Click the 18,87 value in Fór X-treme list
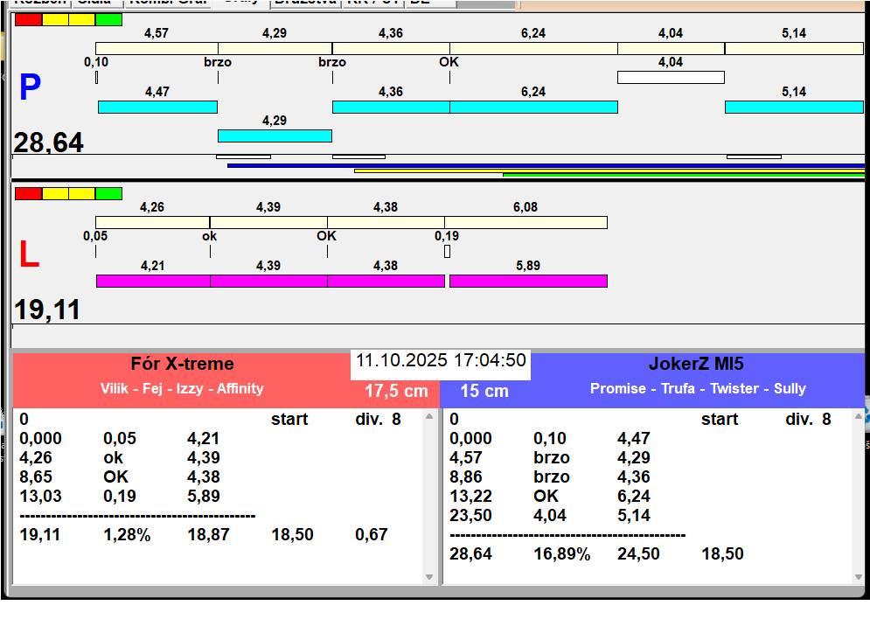This screenshot has height=626, width=870. click(208, 535)
